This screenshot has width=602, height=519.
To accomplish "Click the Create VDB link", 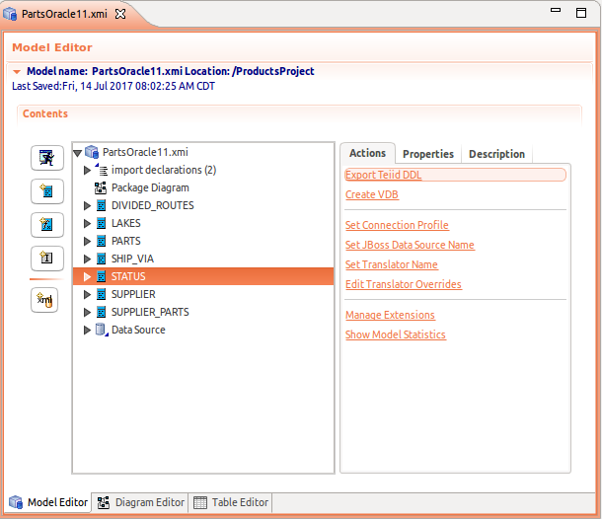I will [372, 194].
